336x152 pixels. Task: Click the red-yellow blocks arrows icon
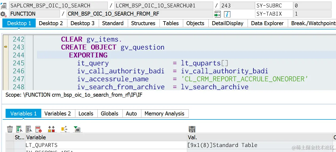pyautogui.click(x=51, y=129)
